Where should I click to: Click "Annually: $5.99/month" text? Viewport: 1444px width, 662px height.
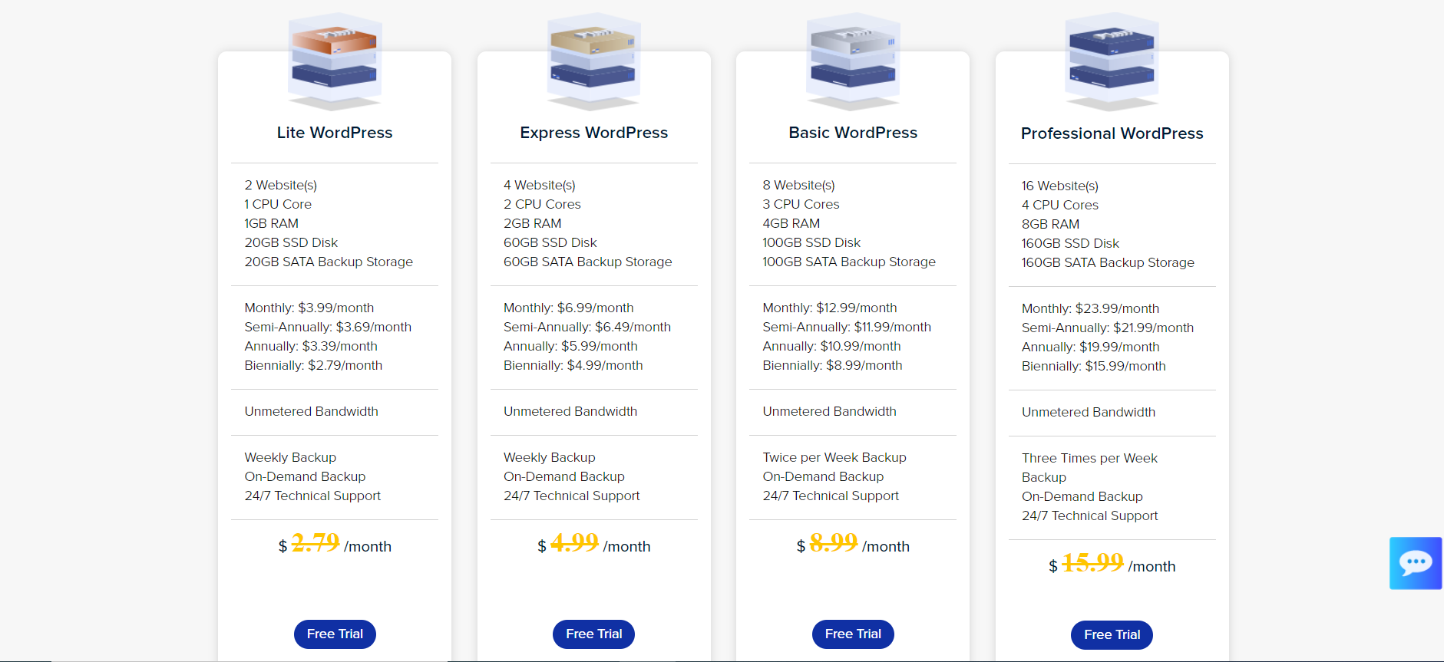click(x=570, y=346)
